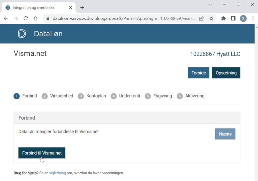The image size is (258, 181).
Task: Select step 6 Aktivering
Action: tap(191, 96)
